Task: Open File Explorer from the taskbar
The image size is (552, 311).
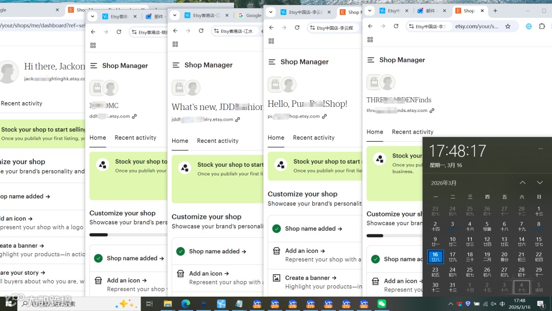Action: click(x=168, y=304)
